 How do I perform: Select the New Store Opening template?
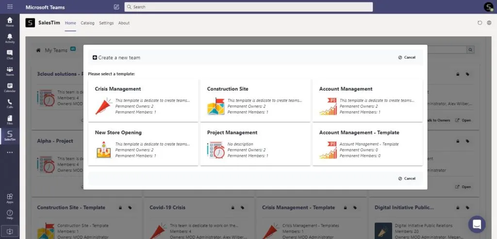pos(143,144)
